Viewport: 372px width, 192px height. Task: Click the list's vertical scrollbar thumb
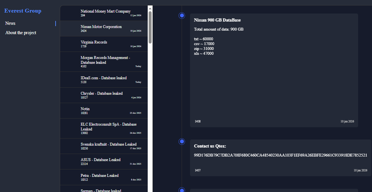coord(150,27)
